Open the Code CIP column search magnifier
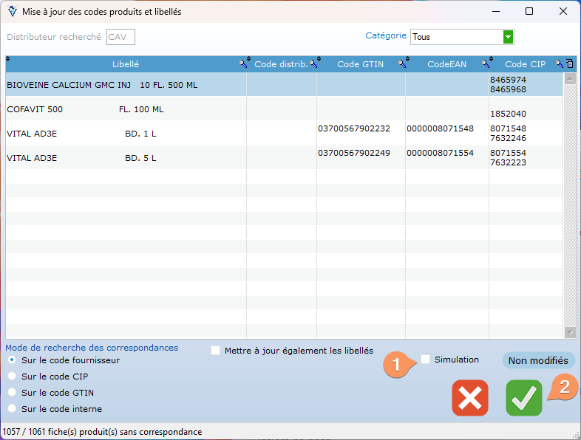Image resolution: width=581 pixels, height=440 pixels. [x=560, y=64]
